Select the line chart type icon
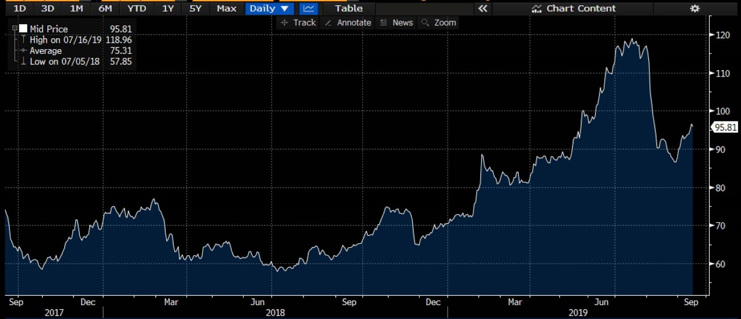 click(x=309, y=9)
